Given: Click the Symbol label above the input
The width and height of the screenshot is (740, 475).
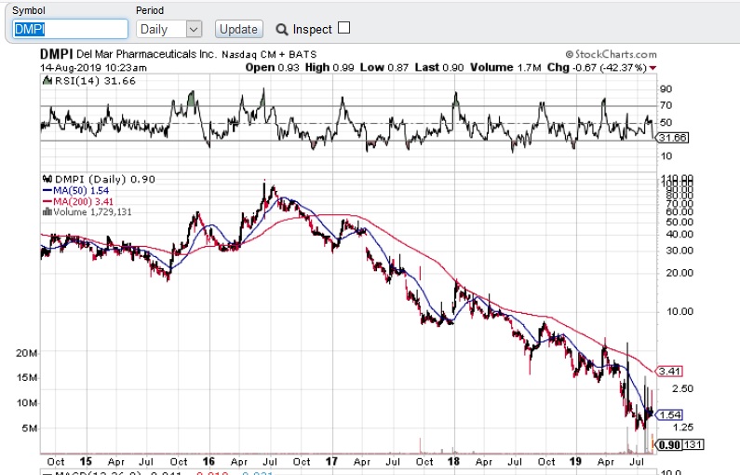Looking at the screenshot, I should 29,10.
